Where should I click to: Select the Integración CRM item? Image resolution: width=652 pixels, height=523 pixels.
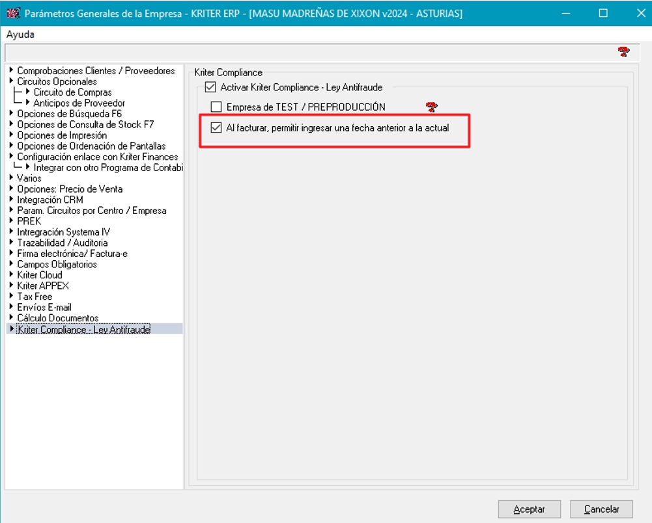(x=50, y=200)
